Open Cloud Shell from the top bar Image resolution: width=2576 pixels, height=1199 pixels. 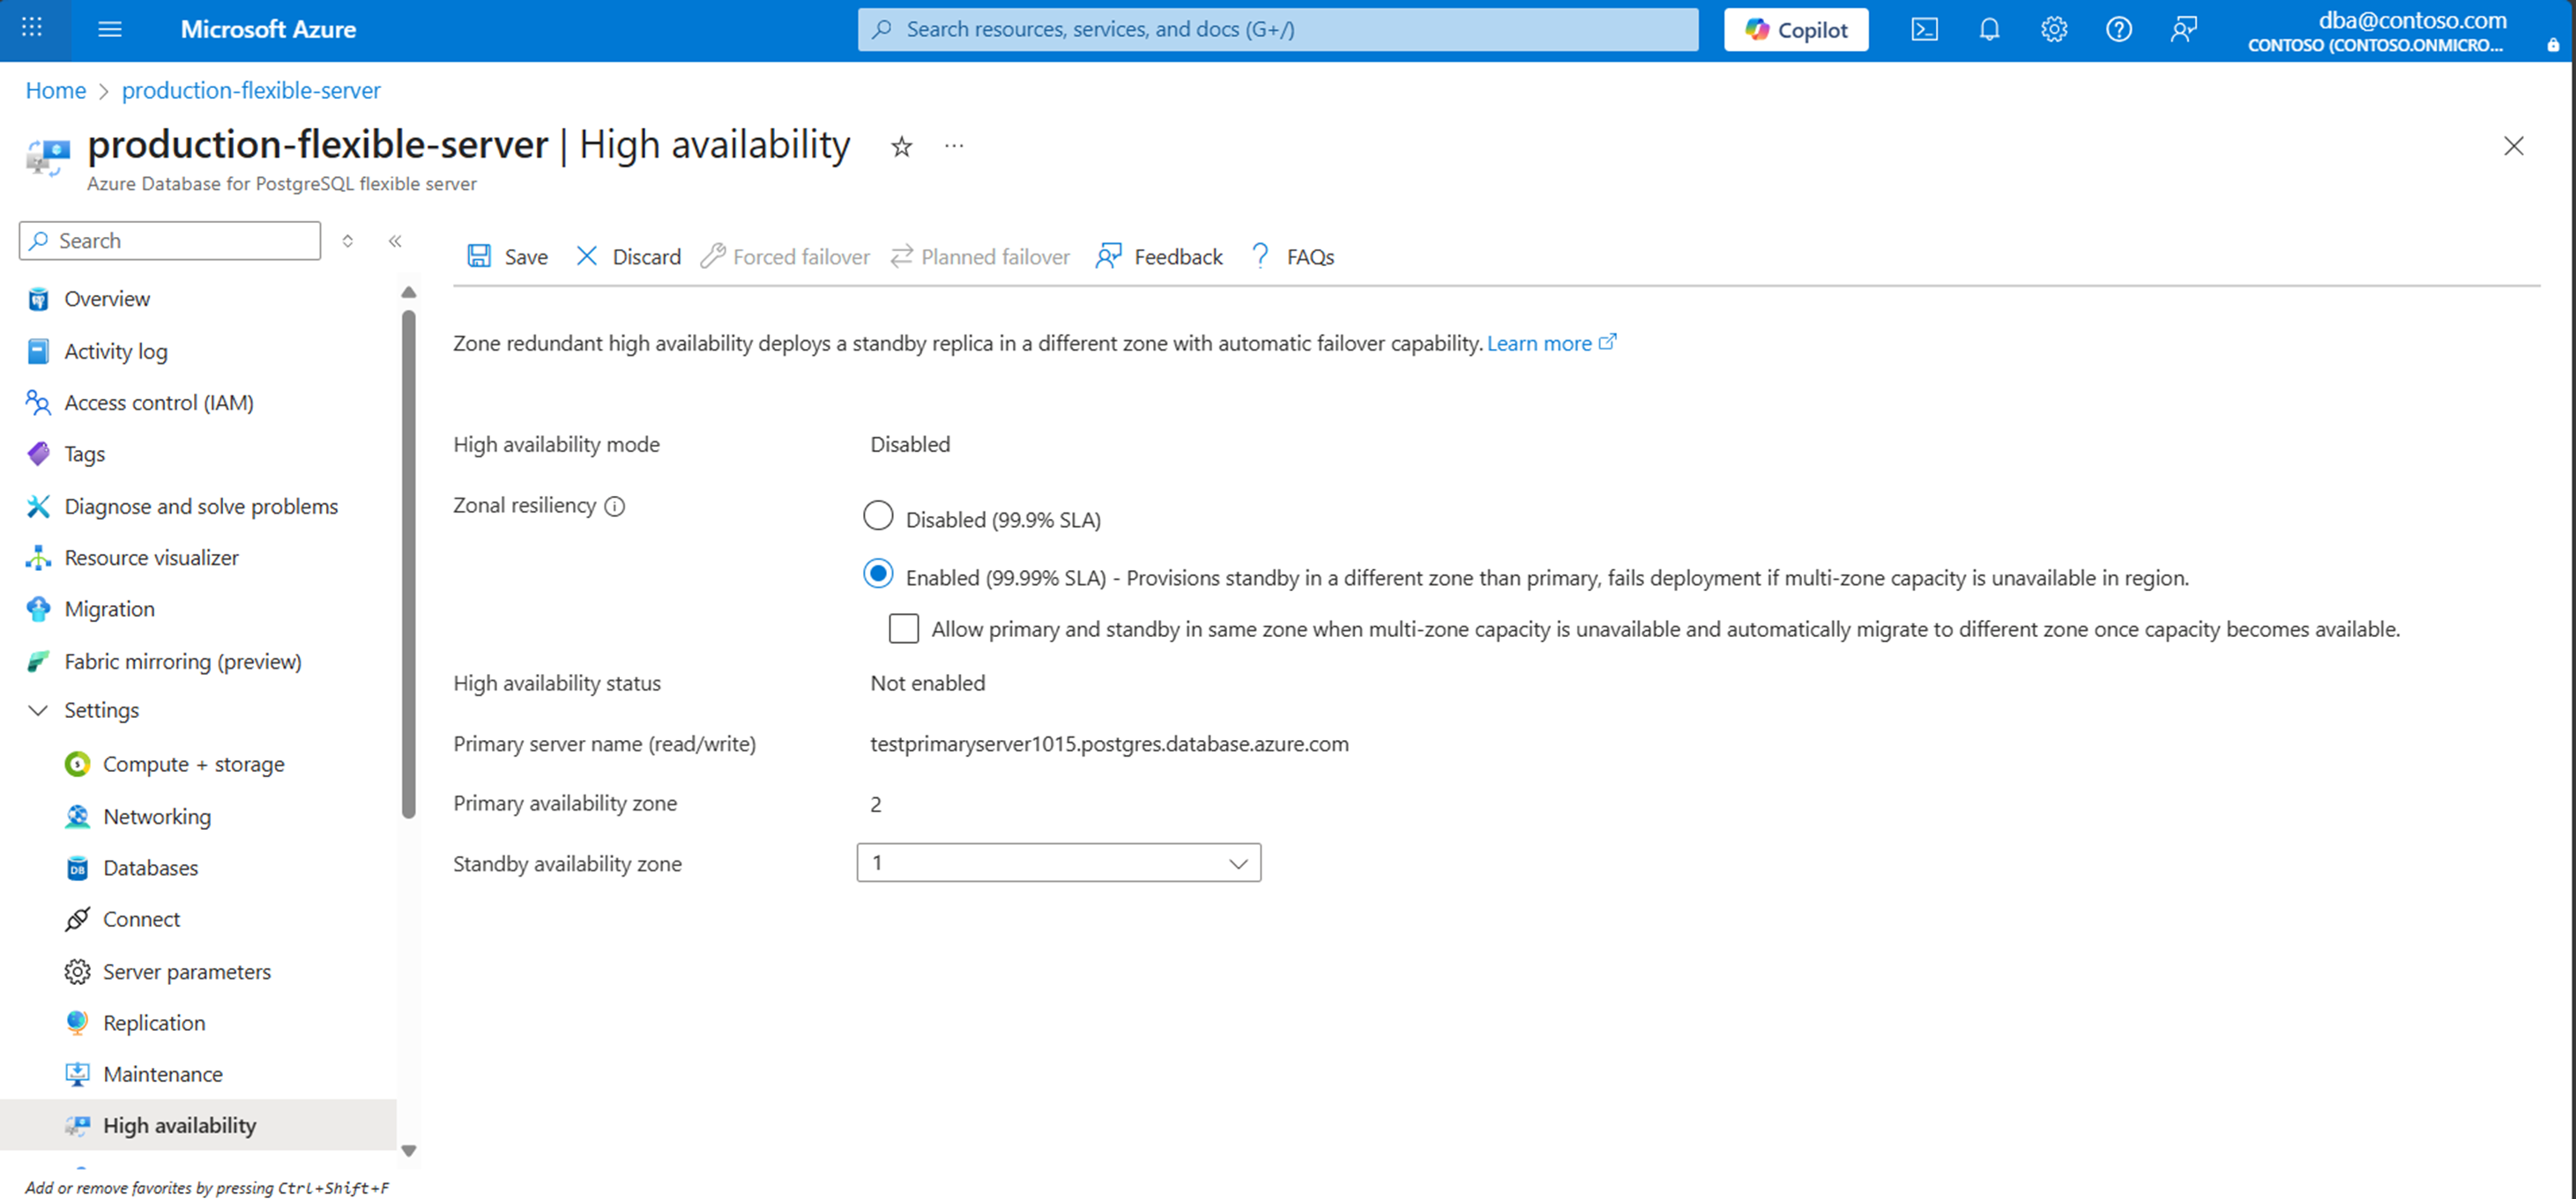coord(1924,29)
